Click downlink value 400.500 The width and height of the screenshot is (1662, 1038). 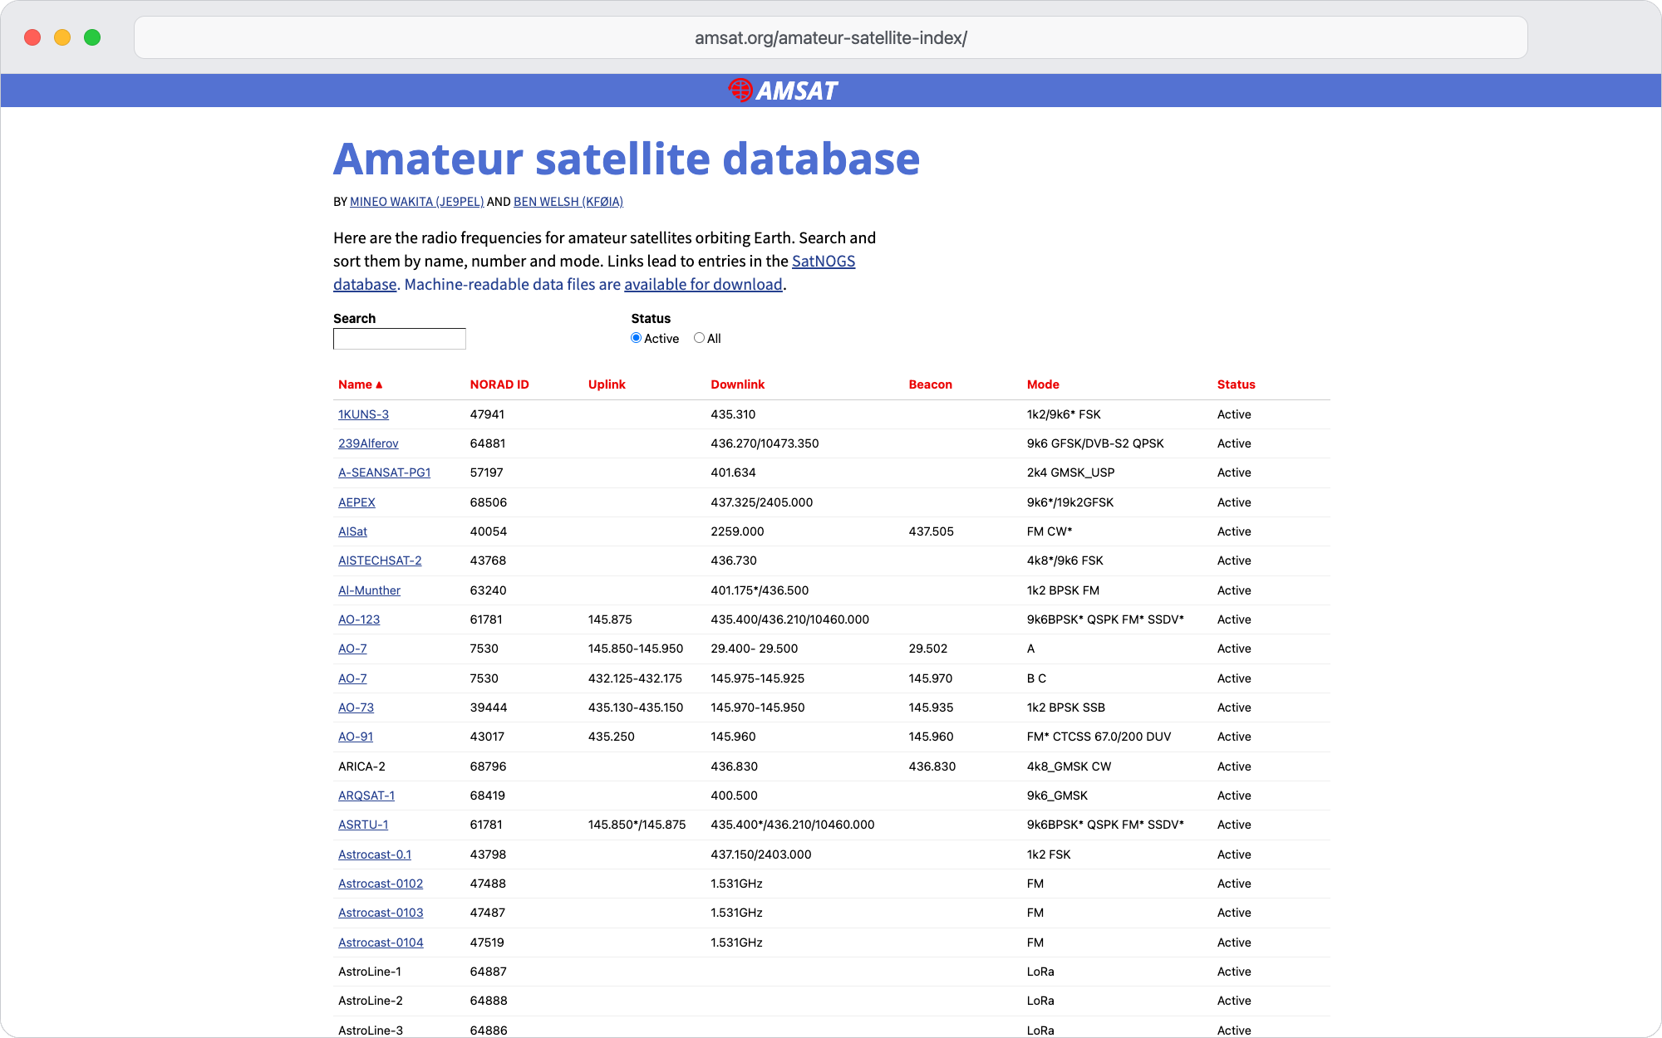[x=734, y=796]
